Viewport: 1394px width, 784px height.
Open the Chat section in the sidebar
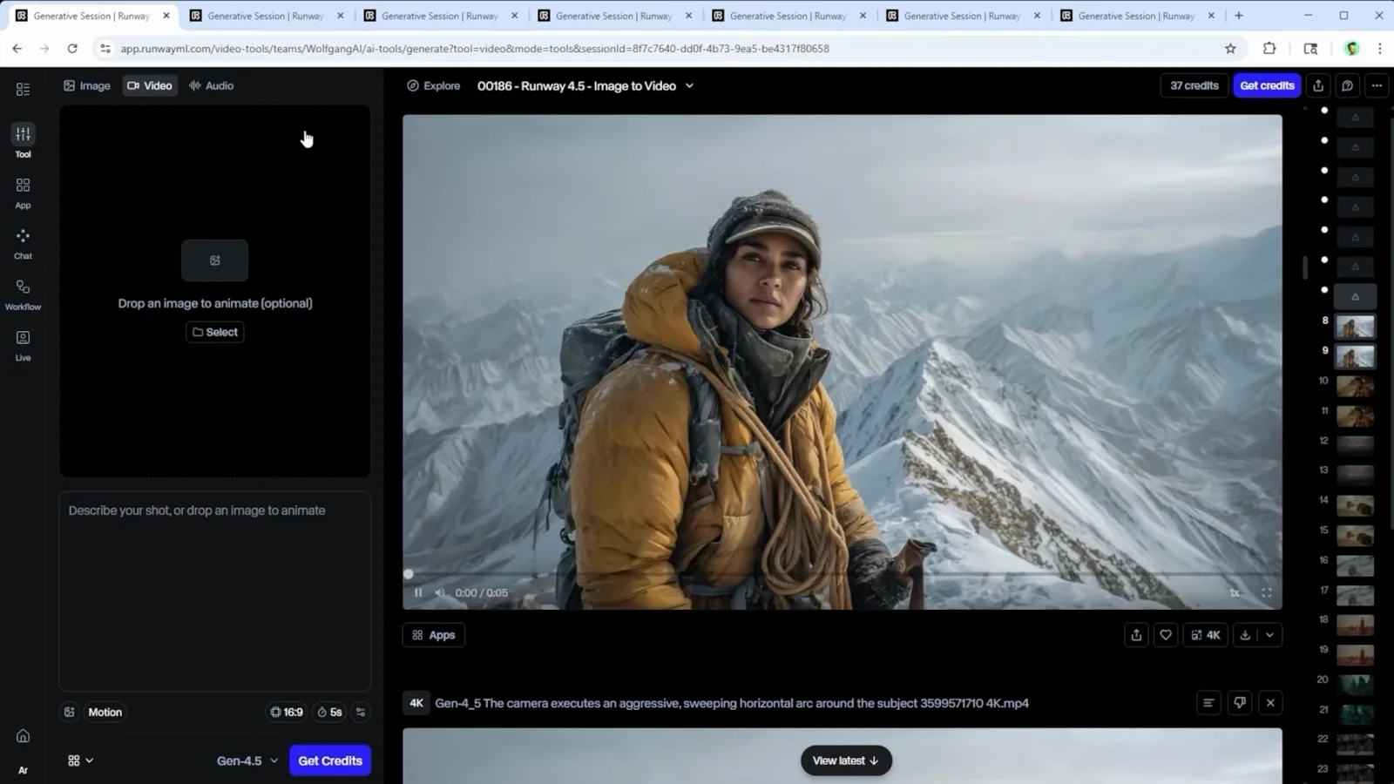pos(23,244)
